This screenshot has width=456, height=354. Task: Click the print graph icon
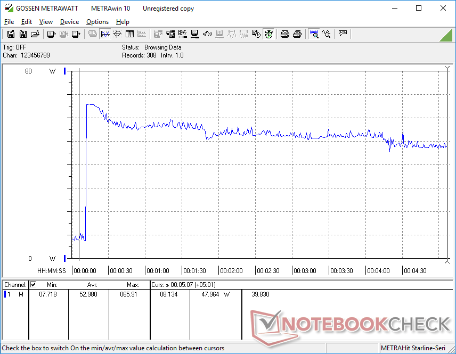tap(284, 34)
